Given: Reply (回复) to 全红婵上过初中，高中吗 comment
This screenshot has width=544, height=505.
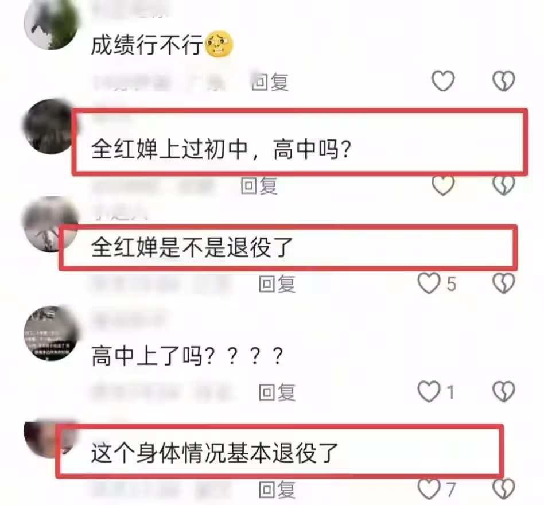Looking at the screenshot, I should 259,186.
